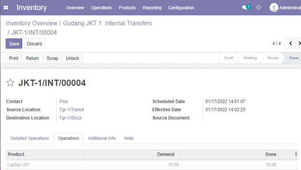Click the Administrator user name
This screenshot has height=170, width=301.
[x=290, y=8]
